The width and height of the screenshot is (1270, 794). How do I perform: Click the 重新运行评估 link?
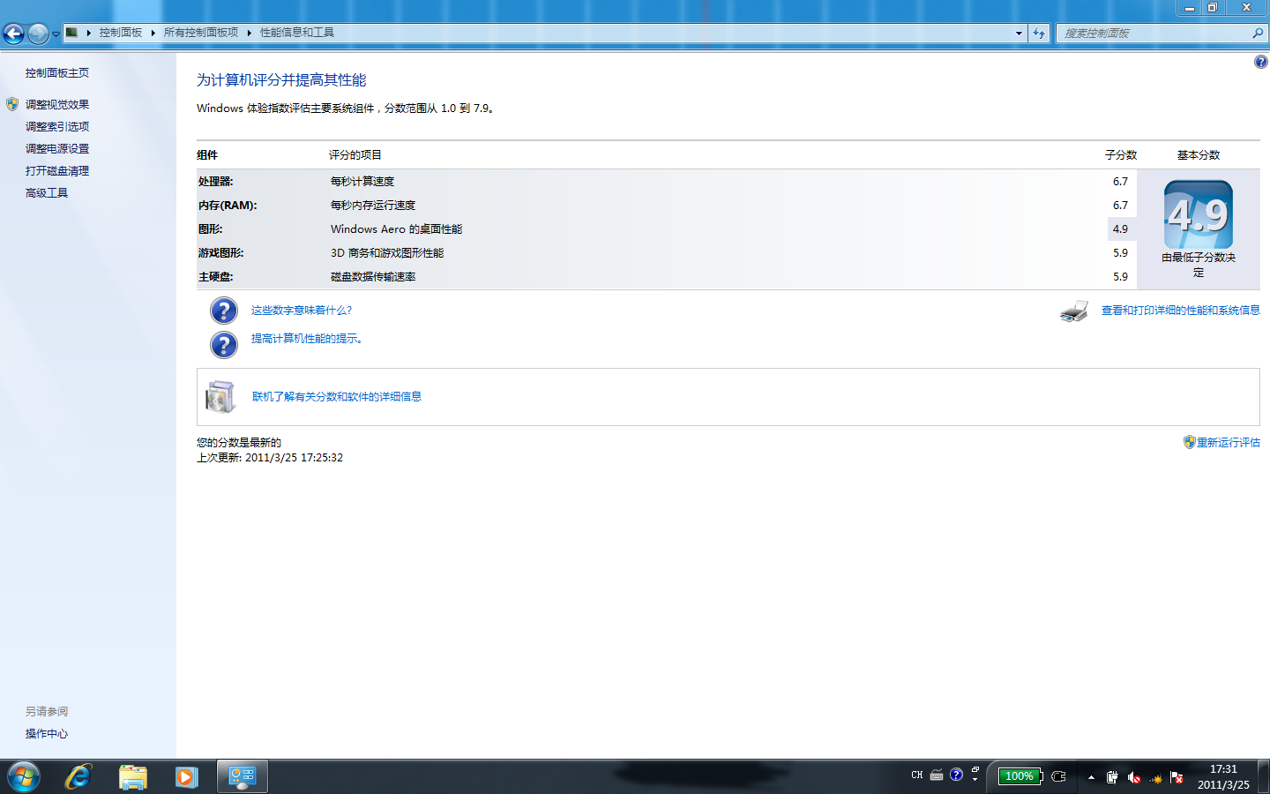[x=1228, y=443]
